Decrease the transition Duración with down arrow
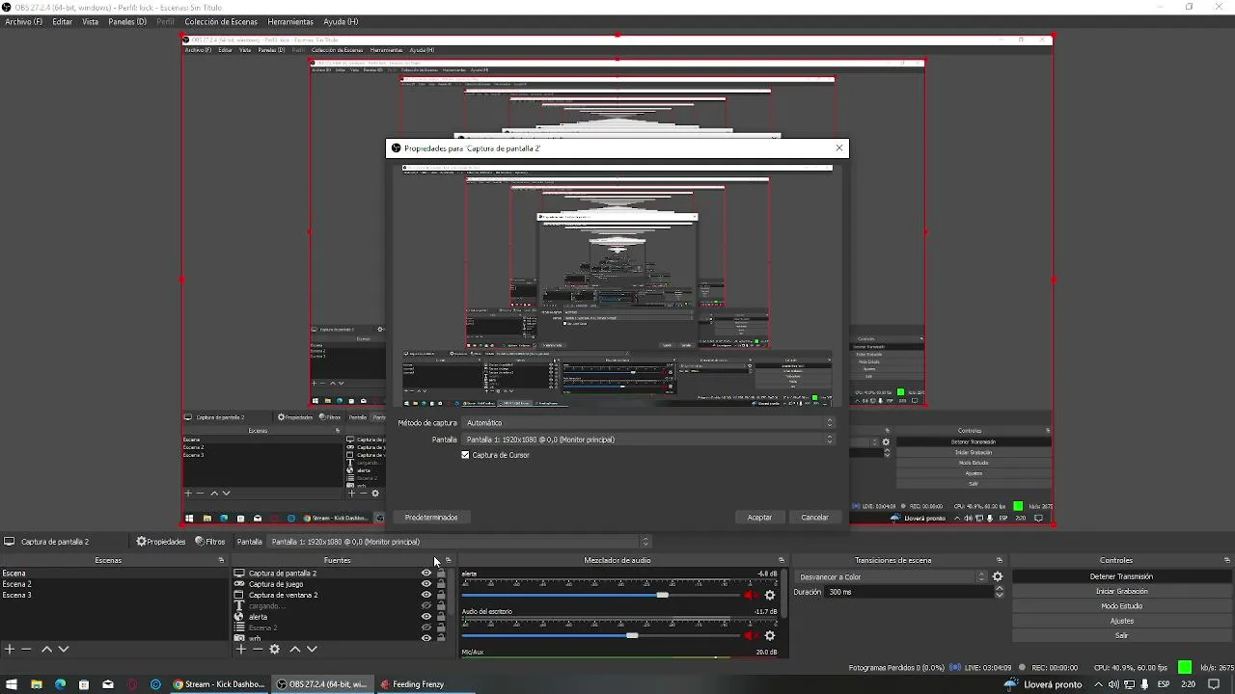 click(1000, 595)
